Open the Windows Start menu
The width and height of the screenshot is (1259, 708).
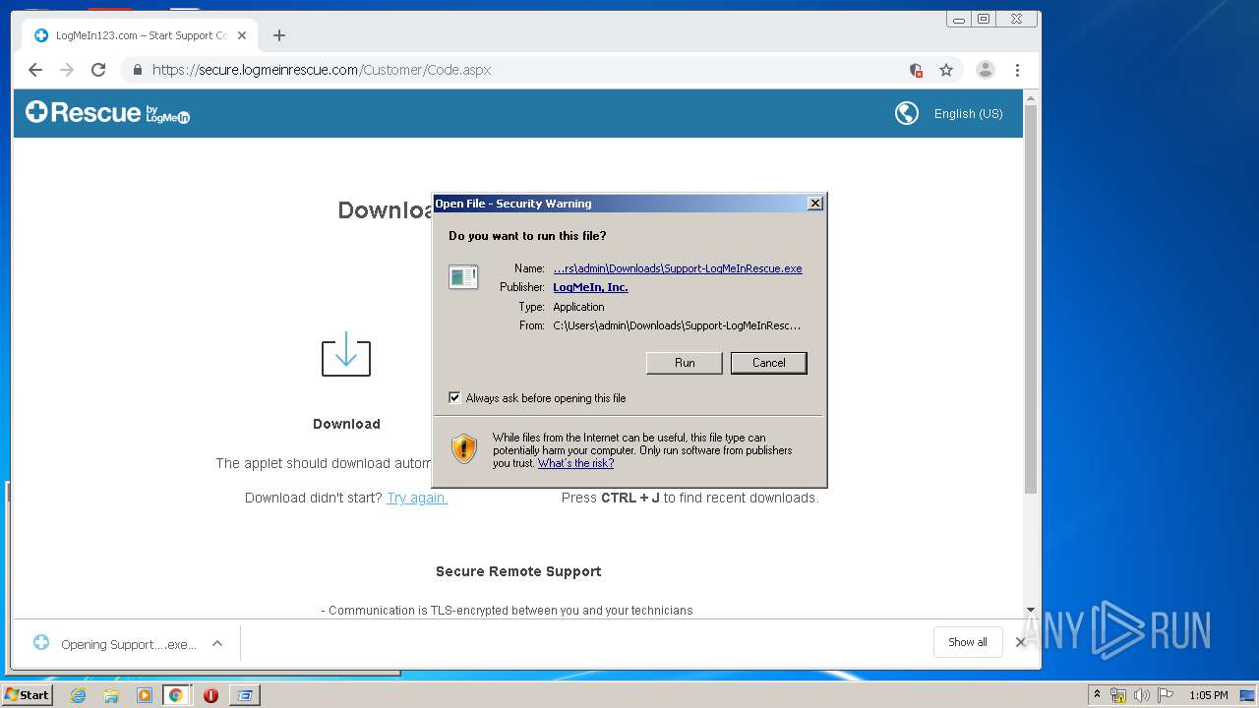pyautogui.click(x=27, y=695)
